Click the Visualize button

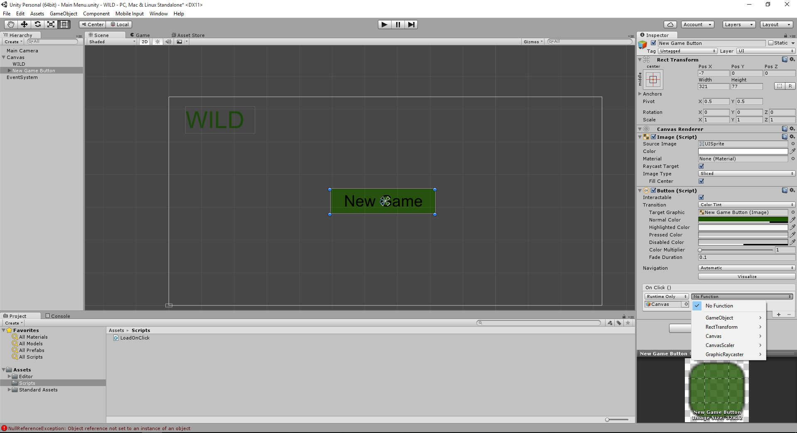tap(747, 277)
